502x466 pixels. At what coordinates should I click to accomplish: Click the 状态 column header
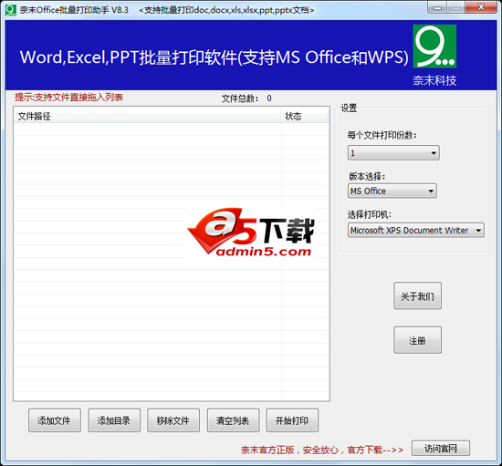point(305,116)
